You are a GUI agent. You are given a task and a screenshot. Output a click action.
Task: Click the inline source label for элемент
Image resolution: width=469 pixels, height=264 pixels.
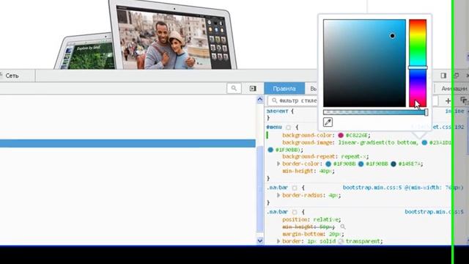click(x=454, y=111)
